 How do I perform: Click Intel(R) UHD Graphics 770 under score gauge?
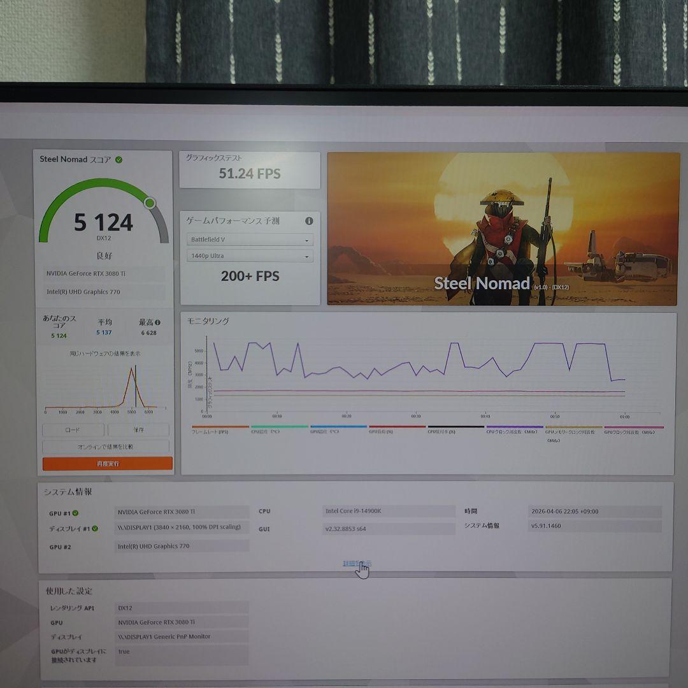tap(104, 292)
